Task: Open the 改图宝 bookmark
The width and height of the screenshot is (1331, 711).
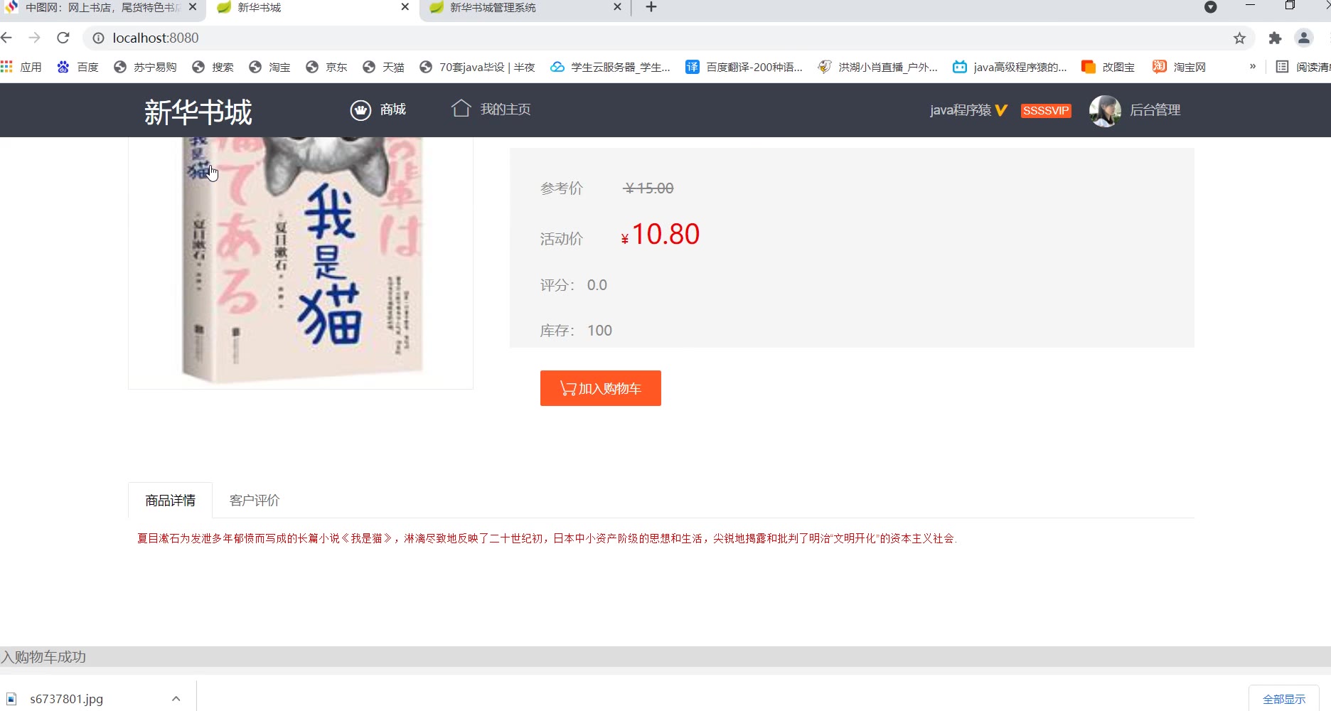Action: click(1108, 67)
